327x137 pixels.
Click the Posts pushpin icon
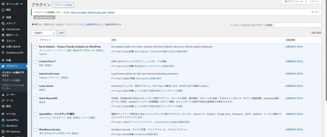click(x=3, y=17)
